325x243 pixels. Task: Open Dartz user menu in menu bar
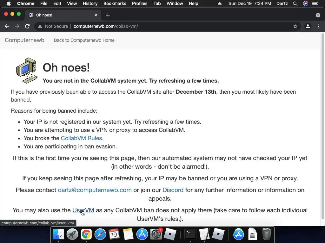point(282,3)
